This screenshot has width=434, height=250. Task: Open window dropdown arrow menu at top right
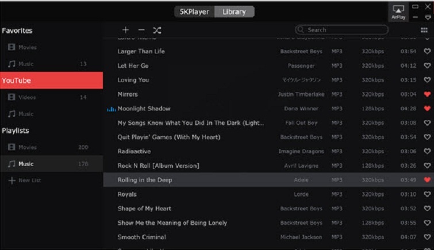(x=427, y=18)
